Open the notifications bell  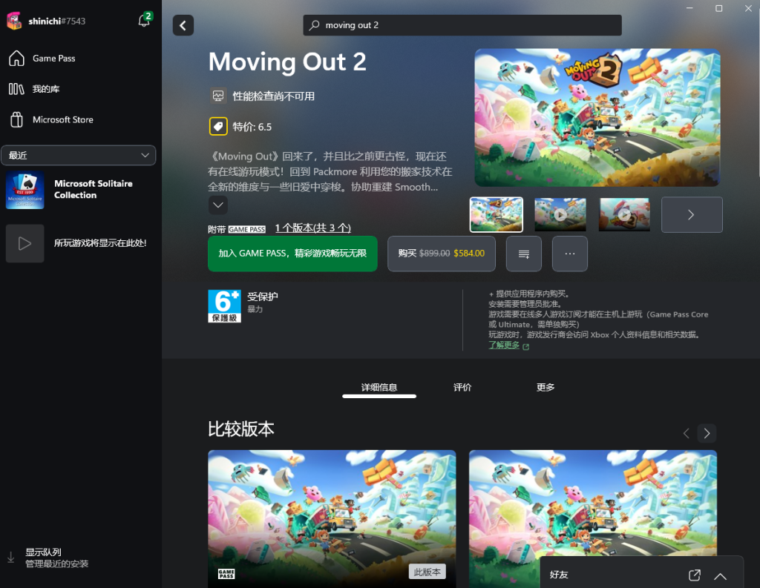pos(145,20)
